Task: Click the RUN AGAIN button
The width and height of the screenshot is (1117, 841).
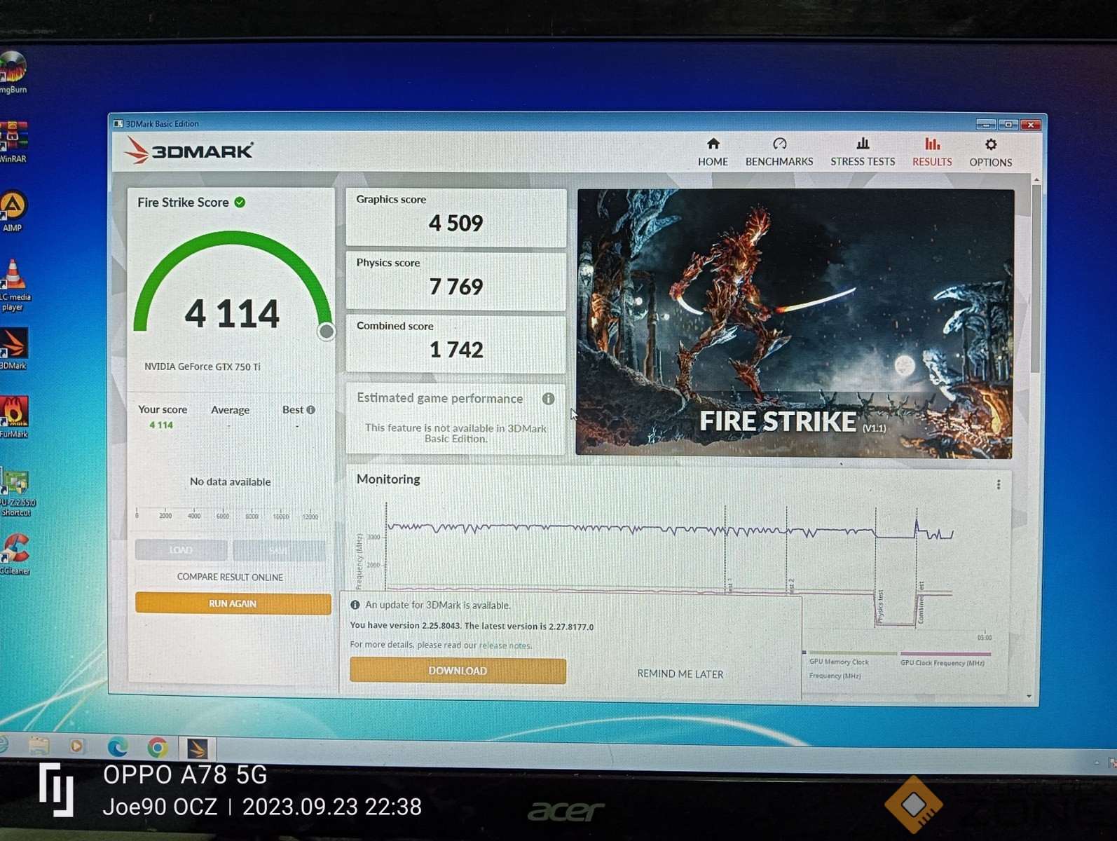Action: click(233, 603)
